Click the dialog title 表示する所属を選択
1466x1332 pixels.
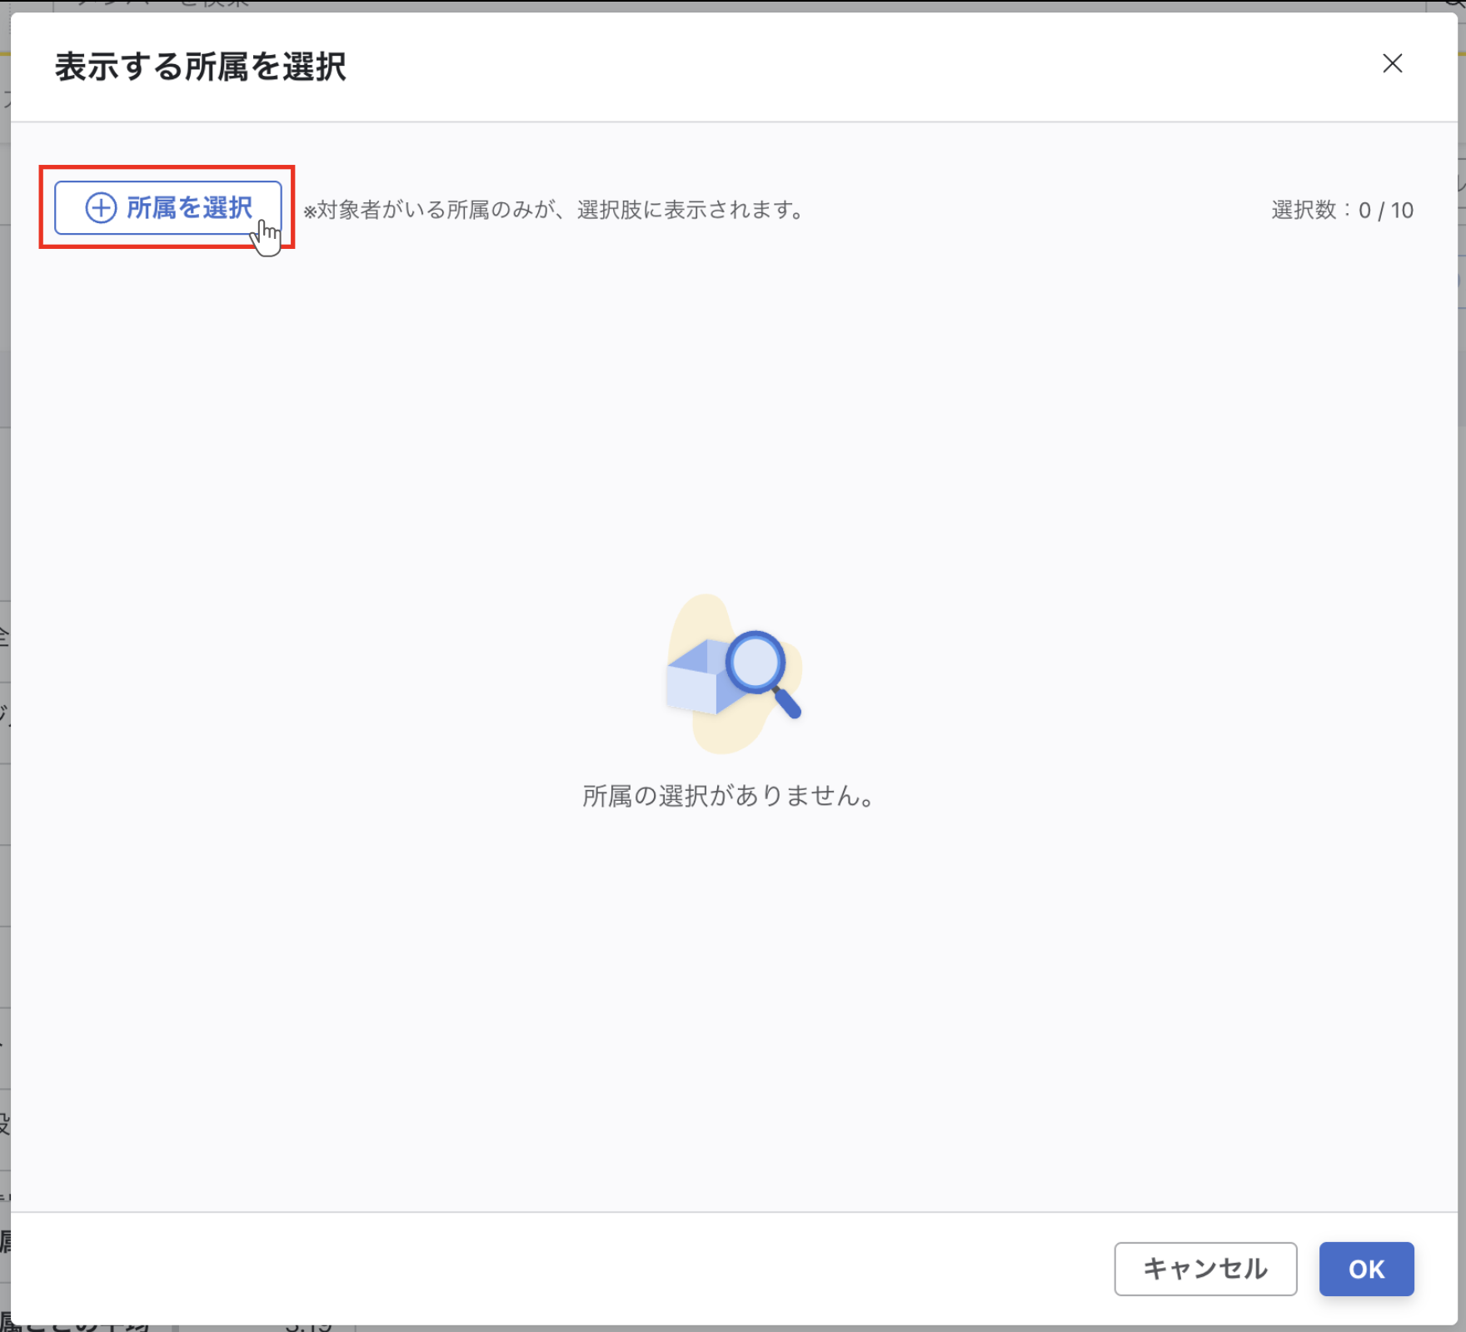click(x=200, y=67)
